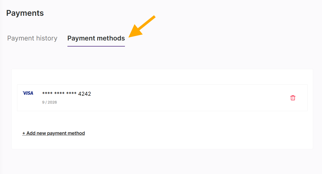Add new payment method
This screenshot has height=174, width=322.
pyautogui.click(x=54, y=133)
